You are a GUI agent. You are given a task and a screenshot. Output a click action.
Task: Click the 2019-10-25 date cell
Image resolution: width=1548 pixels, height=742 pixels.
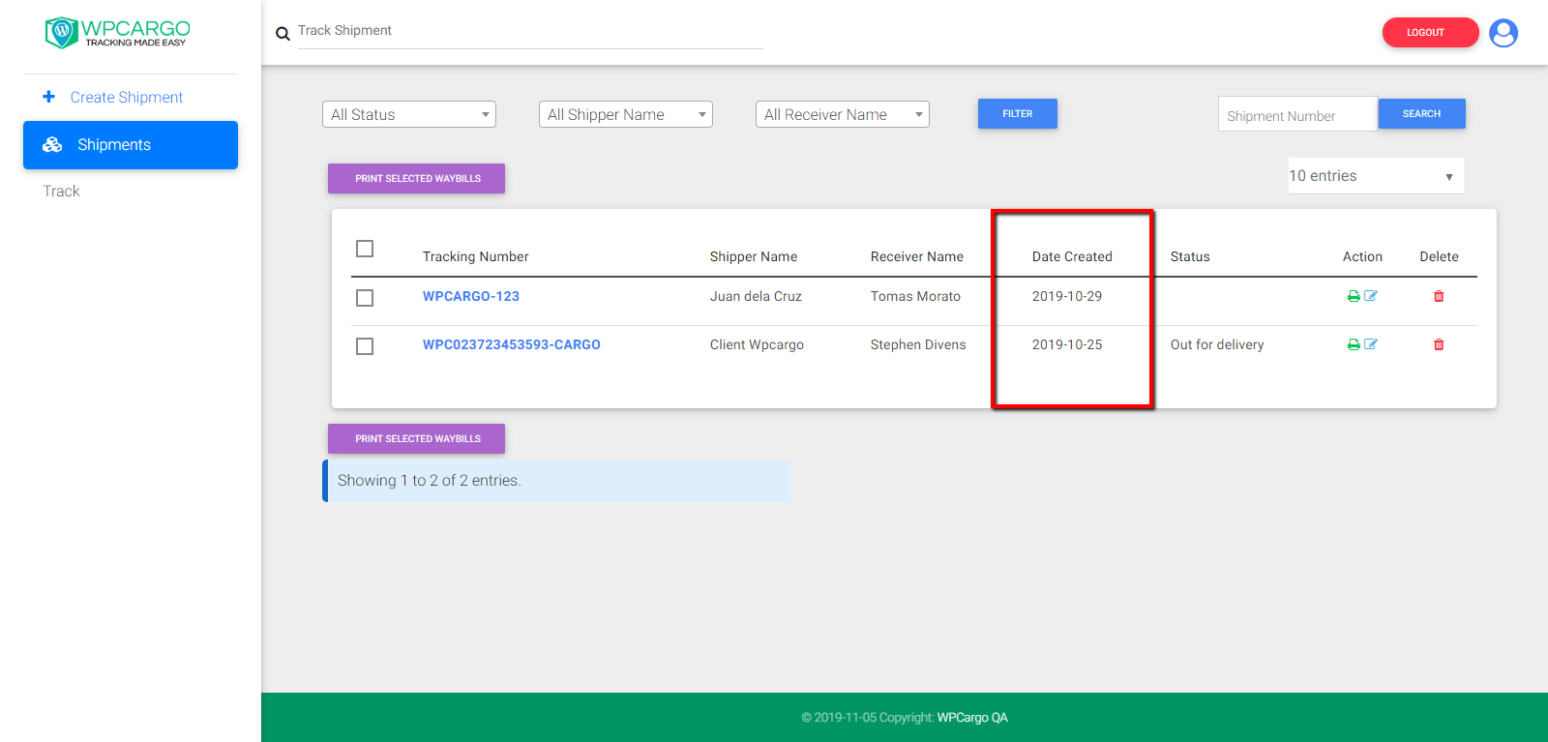click(1067, 344)
